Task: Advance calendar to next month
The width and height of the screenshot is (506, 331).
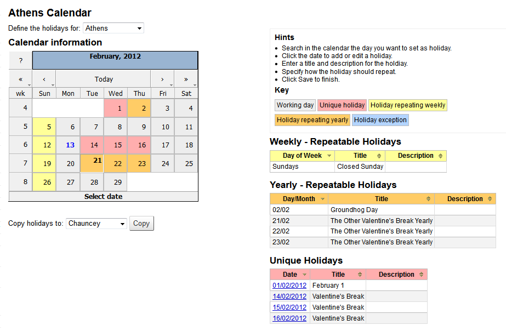Action: (162, 79)
